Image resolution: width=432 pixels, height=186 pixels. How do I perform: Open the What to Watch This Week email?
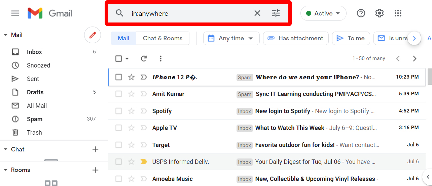click(266, 128)
